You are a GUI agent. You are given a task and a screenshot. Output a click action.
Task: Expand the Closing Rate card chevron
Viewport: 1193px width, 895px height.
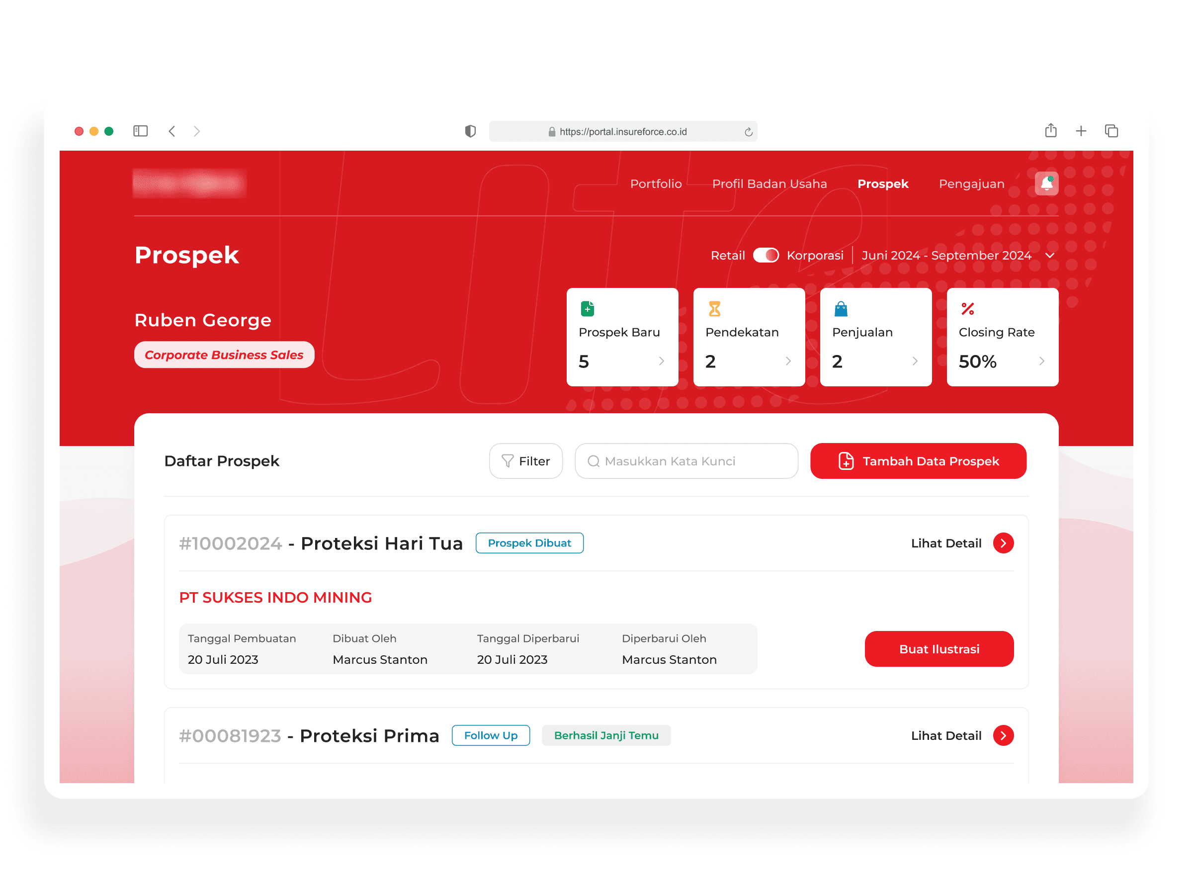pyautogui.click(x=1041, y=361)
